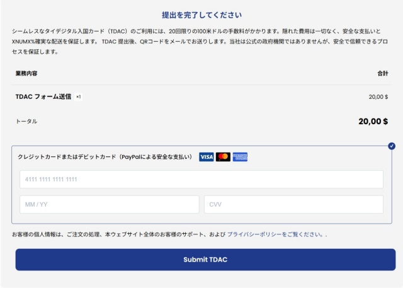Click the 業務内容 column header
Viewport: 403px width, 288px height.
click(26, 74)
